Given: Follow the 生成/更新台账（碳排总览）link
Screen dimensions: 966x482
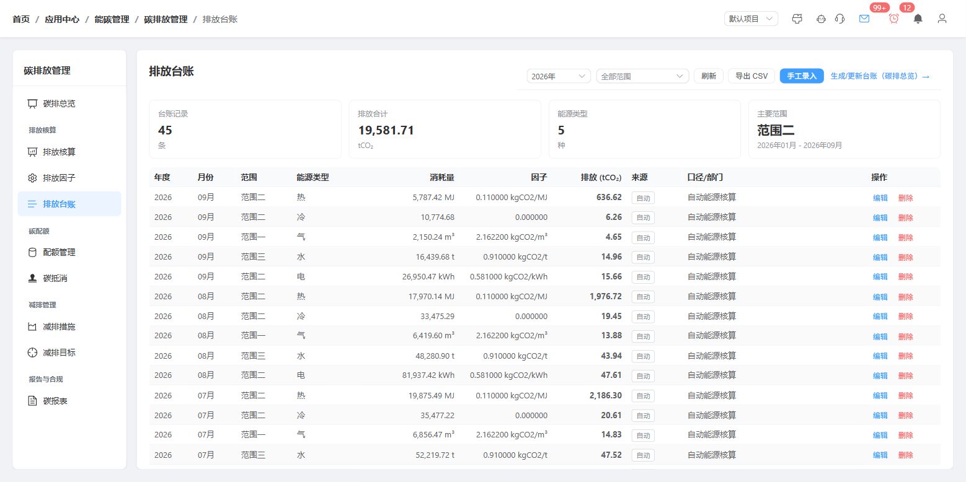Looking at the screenshot, I should (x=880, y=76).
